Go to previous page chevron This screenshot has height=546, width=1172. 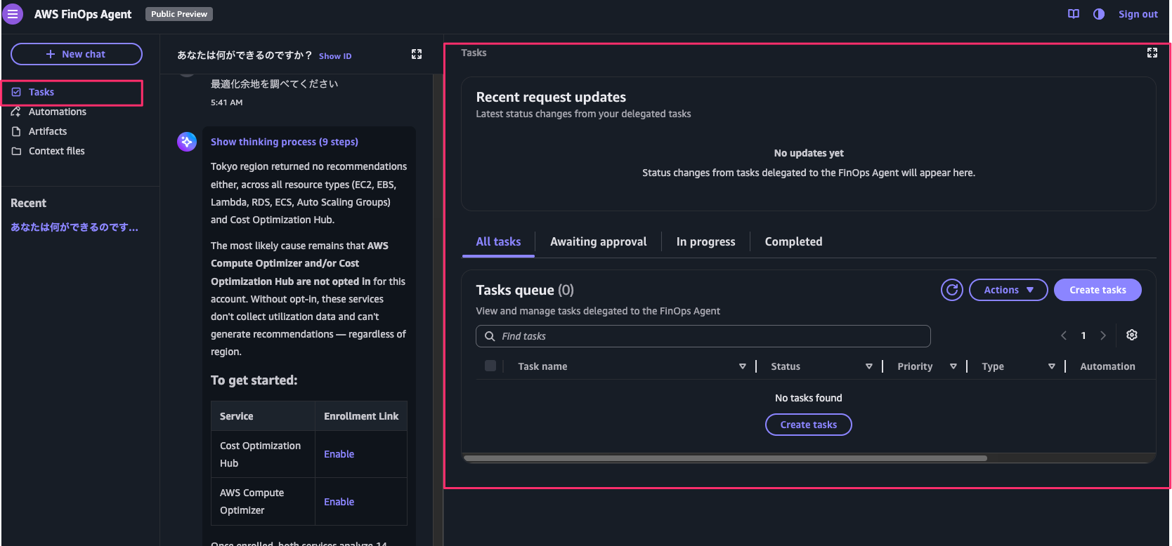(x=1064, y=335)
